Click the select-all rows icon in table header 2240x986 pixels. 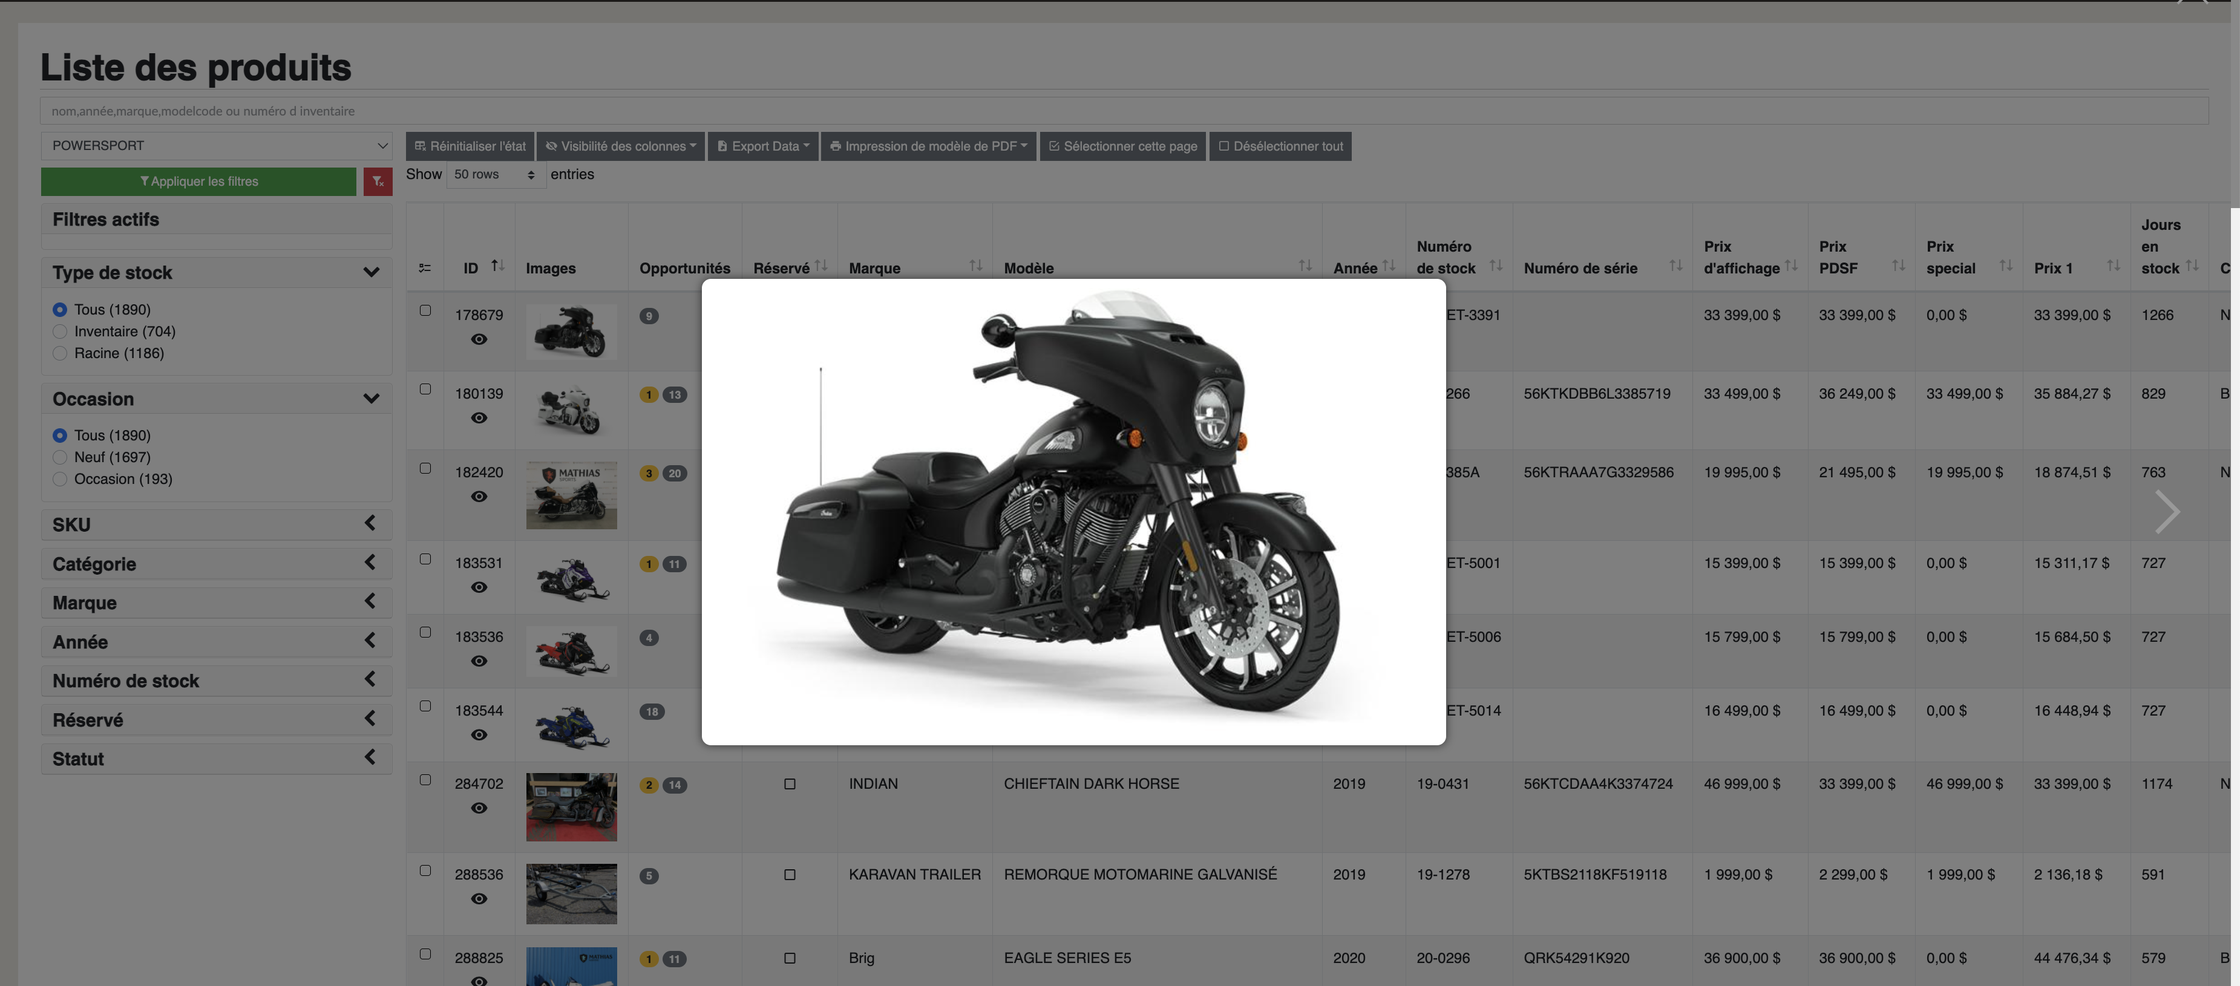pyautogui.click(x=424, y=268)
